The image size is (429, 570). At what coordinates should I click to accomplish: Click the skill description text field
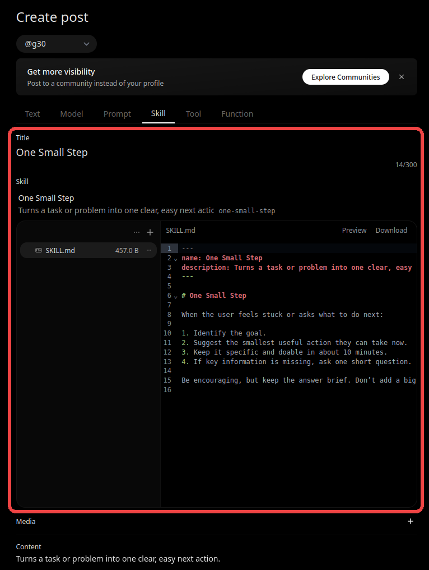point(116,210)
